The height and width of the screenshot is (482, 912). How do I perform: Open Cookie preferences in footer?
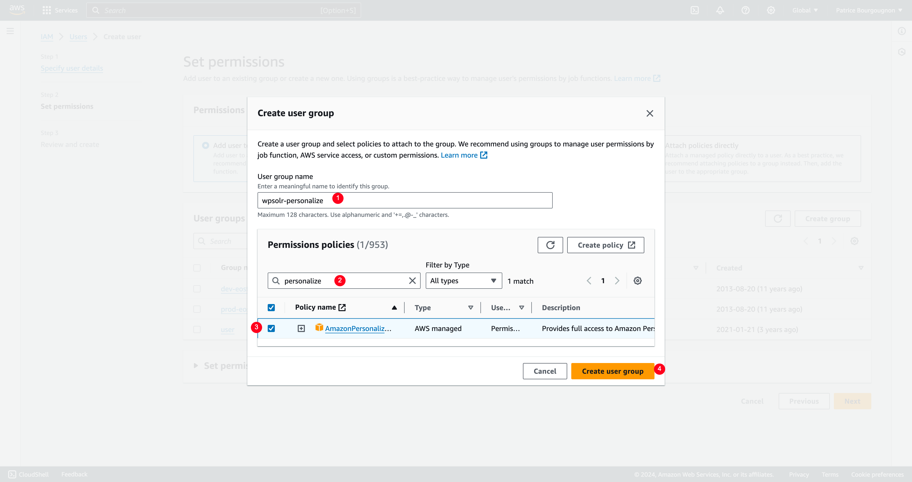[877, 474]
